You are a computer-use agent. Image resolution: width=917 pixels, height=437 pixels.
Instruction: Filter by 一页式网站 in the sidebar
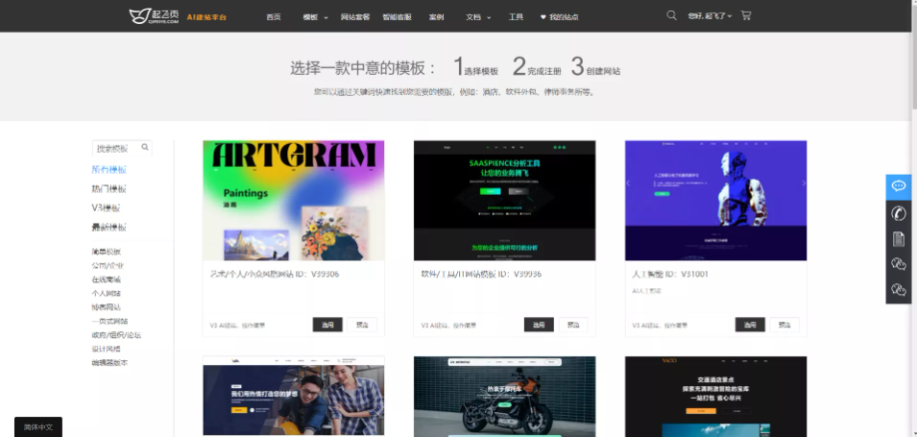coord(110,321)
